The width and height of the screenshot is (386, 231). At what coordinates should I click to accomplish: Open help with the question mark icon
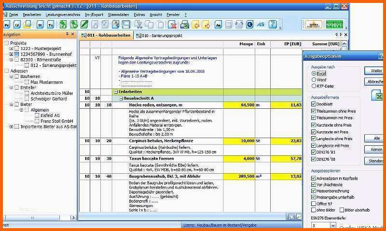pos(273,25)
